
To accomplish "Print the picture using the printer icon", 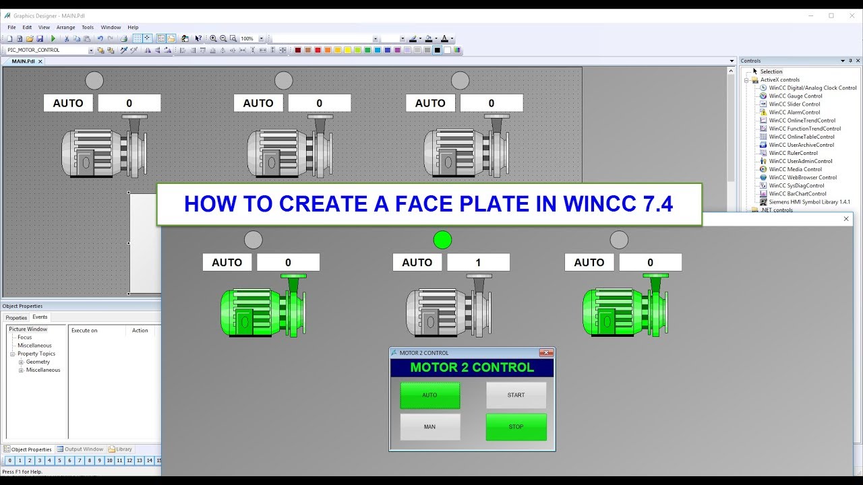I will pyautogui.click(x=124, y=38).
